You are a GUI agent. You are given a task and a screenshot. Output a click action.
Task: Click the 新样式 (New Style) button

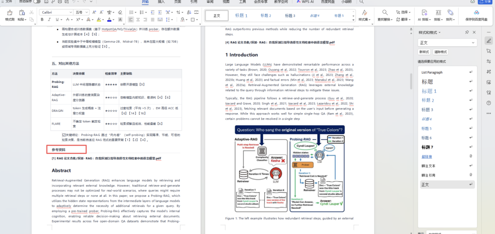tap(424, 52)
